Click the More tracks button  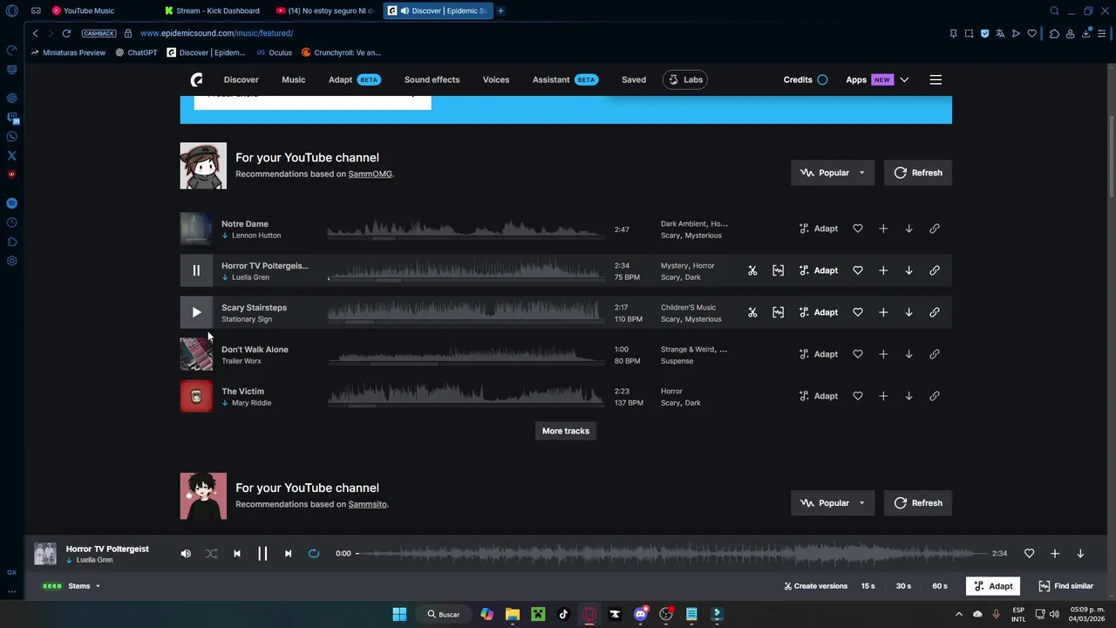(566, 431)
